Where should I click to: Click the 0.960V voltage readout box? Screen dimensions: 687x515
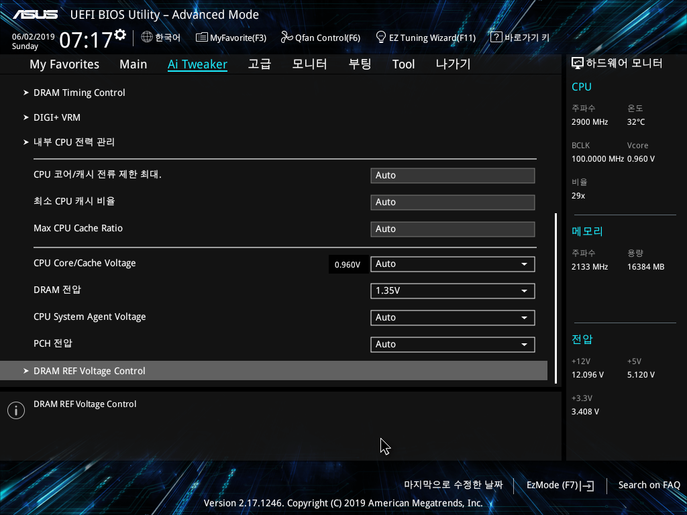pos(348,264)
